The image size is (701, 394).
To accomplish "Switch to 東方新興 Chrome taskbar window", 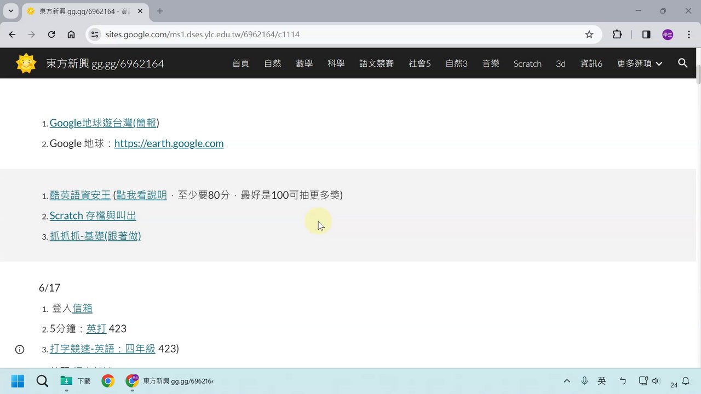I will coord(170,381).
